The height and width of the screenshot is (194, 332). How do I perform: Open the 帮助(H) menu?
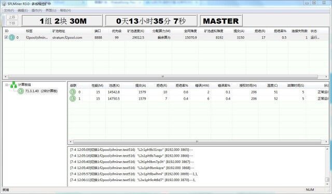coord(65,10)
